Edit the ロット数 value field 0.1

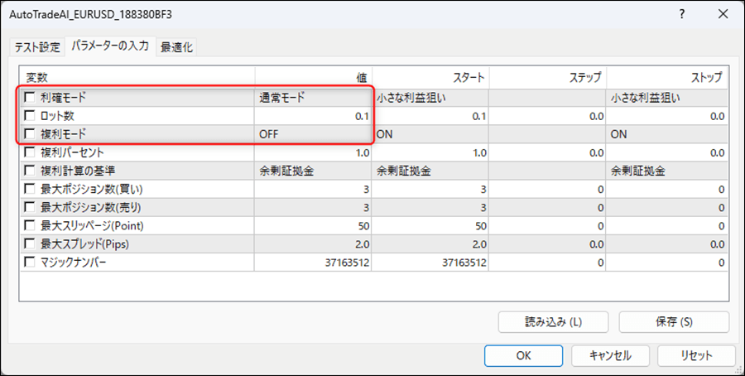(313, 116)
